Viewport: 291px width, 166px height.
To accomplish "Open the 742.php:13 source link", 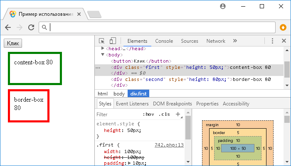I will click(x=169, y=145).
